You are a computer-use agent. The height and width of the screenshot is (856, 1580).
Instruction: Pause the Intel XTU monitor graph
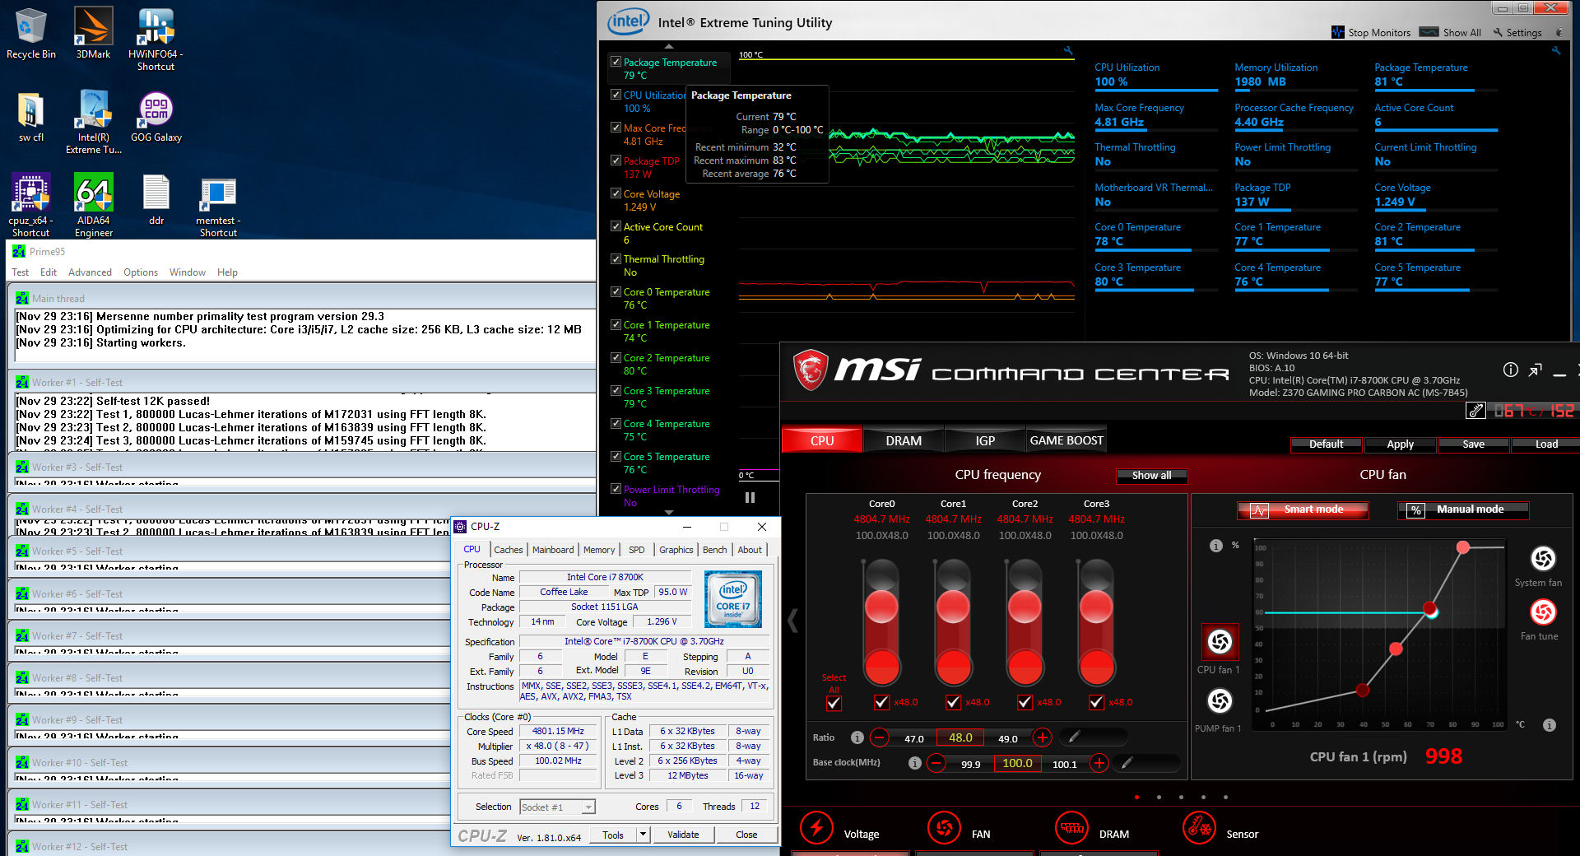pos(750,497)
